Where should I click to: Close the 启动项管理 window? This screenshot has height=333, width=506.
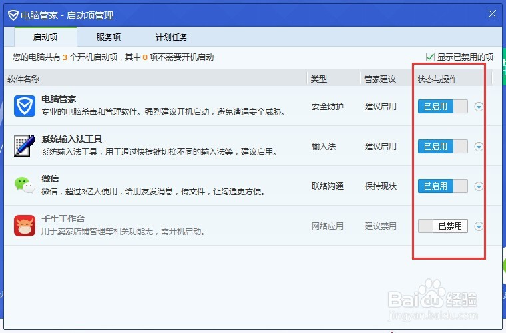click(492, 14)
